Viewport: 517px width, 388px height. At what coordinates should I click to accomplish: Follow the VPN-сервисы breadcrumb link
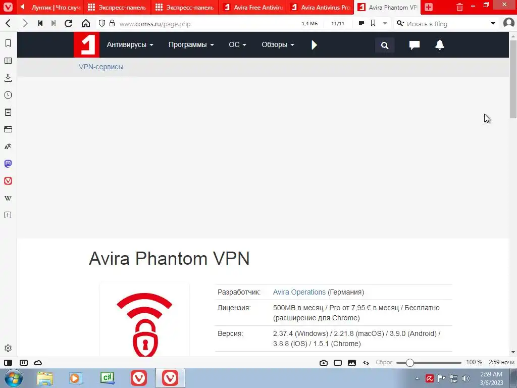coord(101,67)
